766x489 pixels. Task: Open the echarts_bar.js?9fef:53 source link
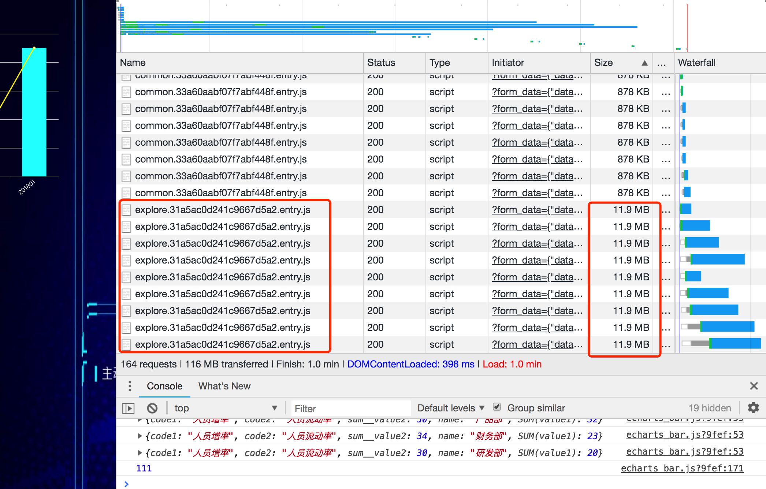click(x=685, y=435)
